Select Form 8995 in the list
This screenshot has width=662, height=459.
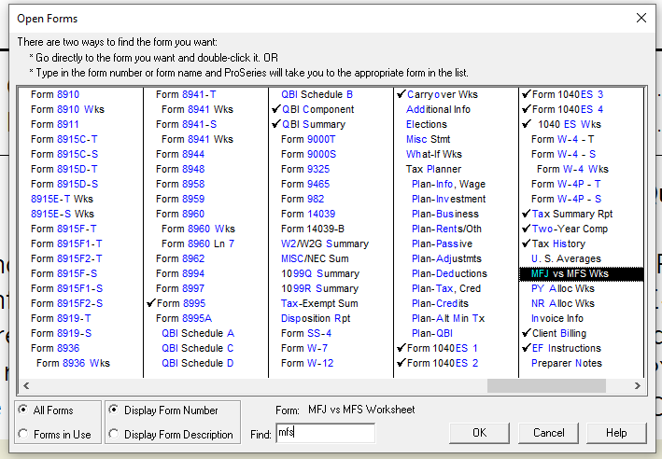coord(180,304)
